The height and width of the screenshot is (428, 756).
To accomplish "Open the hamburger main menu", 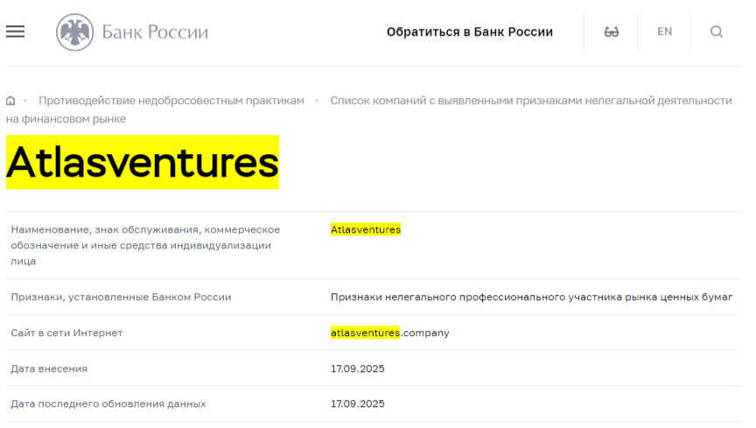I will tap(15, 32).
